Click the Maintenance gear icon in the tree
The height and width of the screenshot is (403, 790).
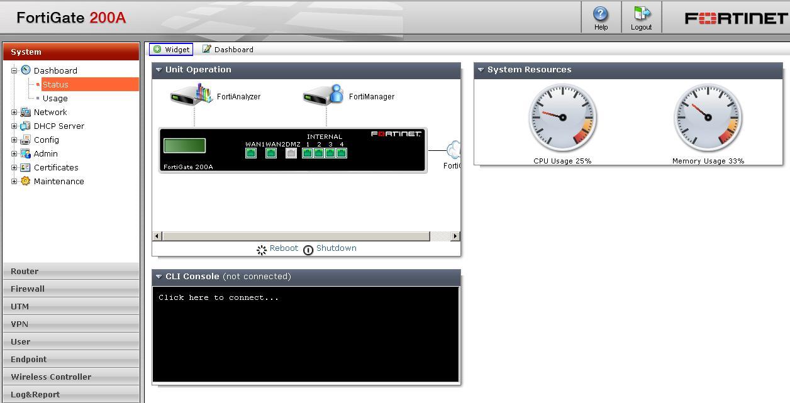(26, 181)
